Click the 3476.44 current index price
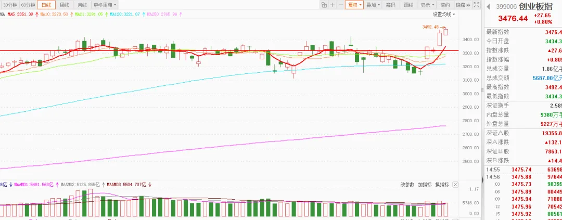 513,19
